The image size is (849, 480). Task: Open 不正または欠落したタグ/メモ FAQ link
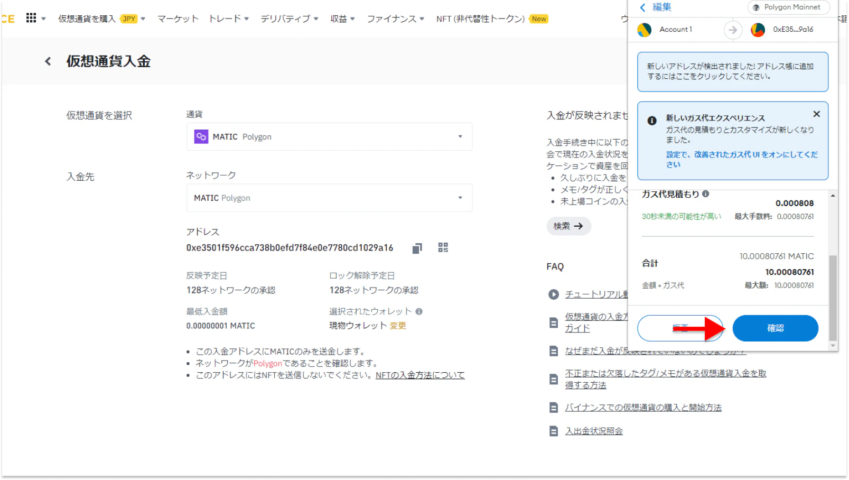[666, 379]
